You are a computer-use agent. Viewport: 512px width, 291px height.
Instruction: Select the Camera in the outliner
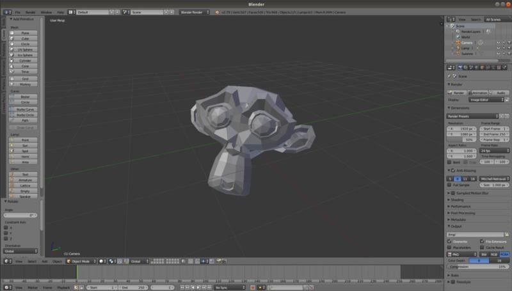[467, 43]
